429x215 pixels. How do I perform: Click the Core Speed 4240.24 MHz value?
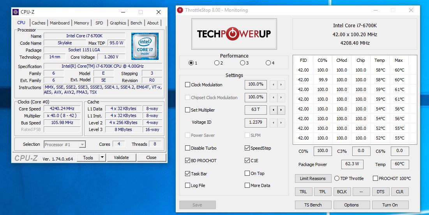click(62, 108)
